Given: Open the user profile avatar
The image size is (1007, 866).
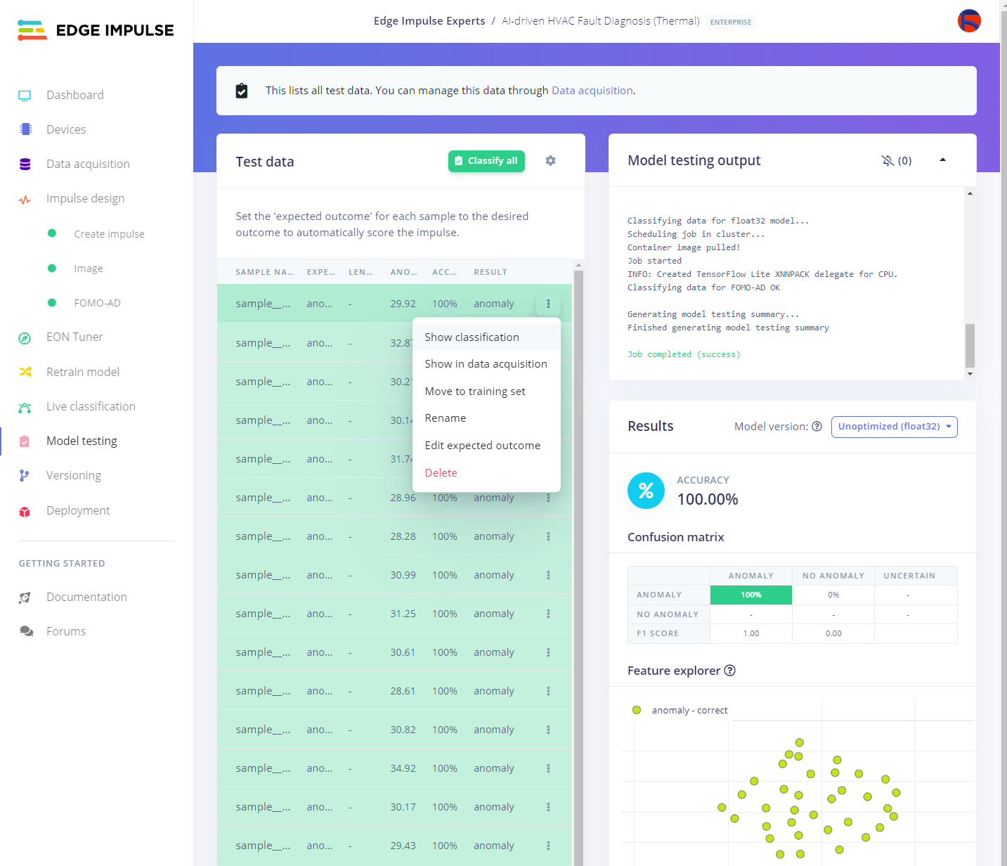Looking at the screenshot, I should coord(969,21).
